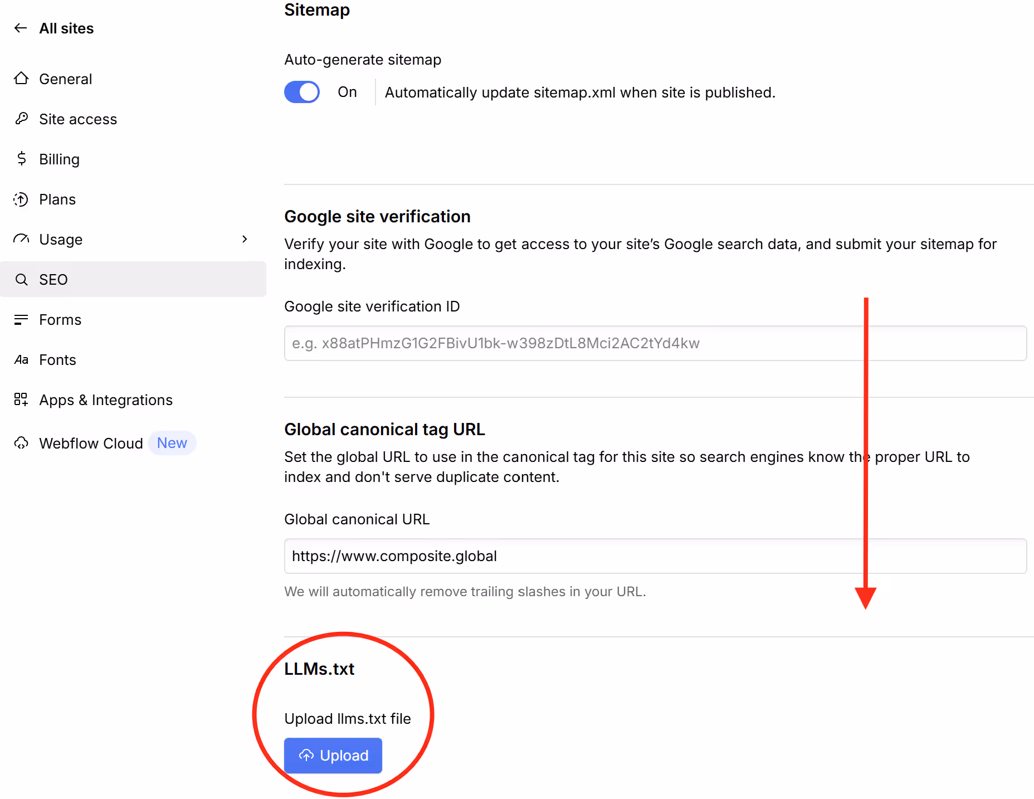This screenshot has height=799, width=1034.
Task: Select the Site access key icon
Action: coord(22,119)
